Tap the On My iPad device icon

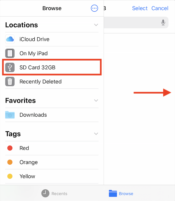click(10, 53)
